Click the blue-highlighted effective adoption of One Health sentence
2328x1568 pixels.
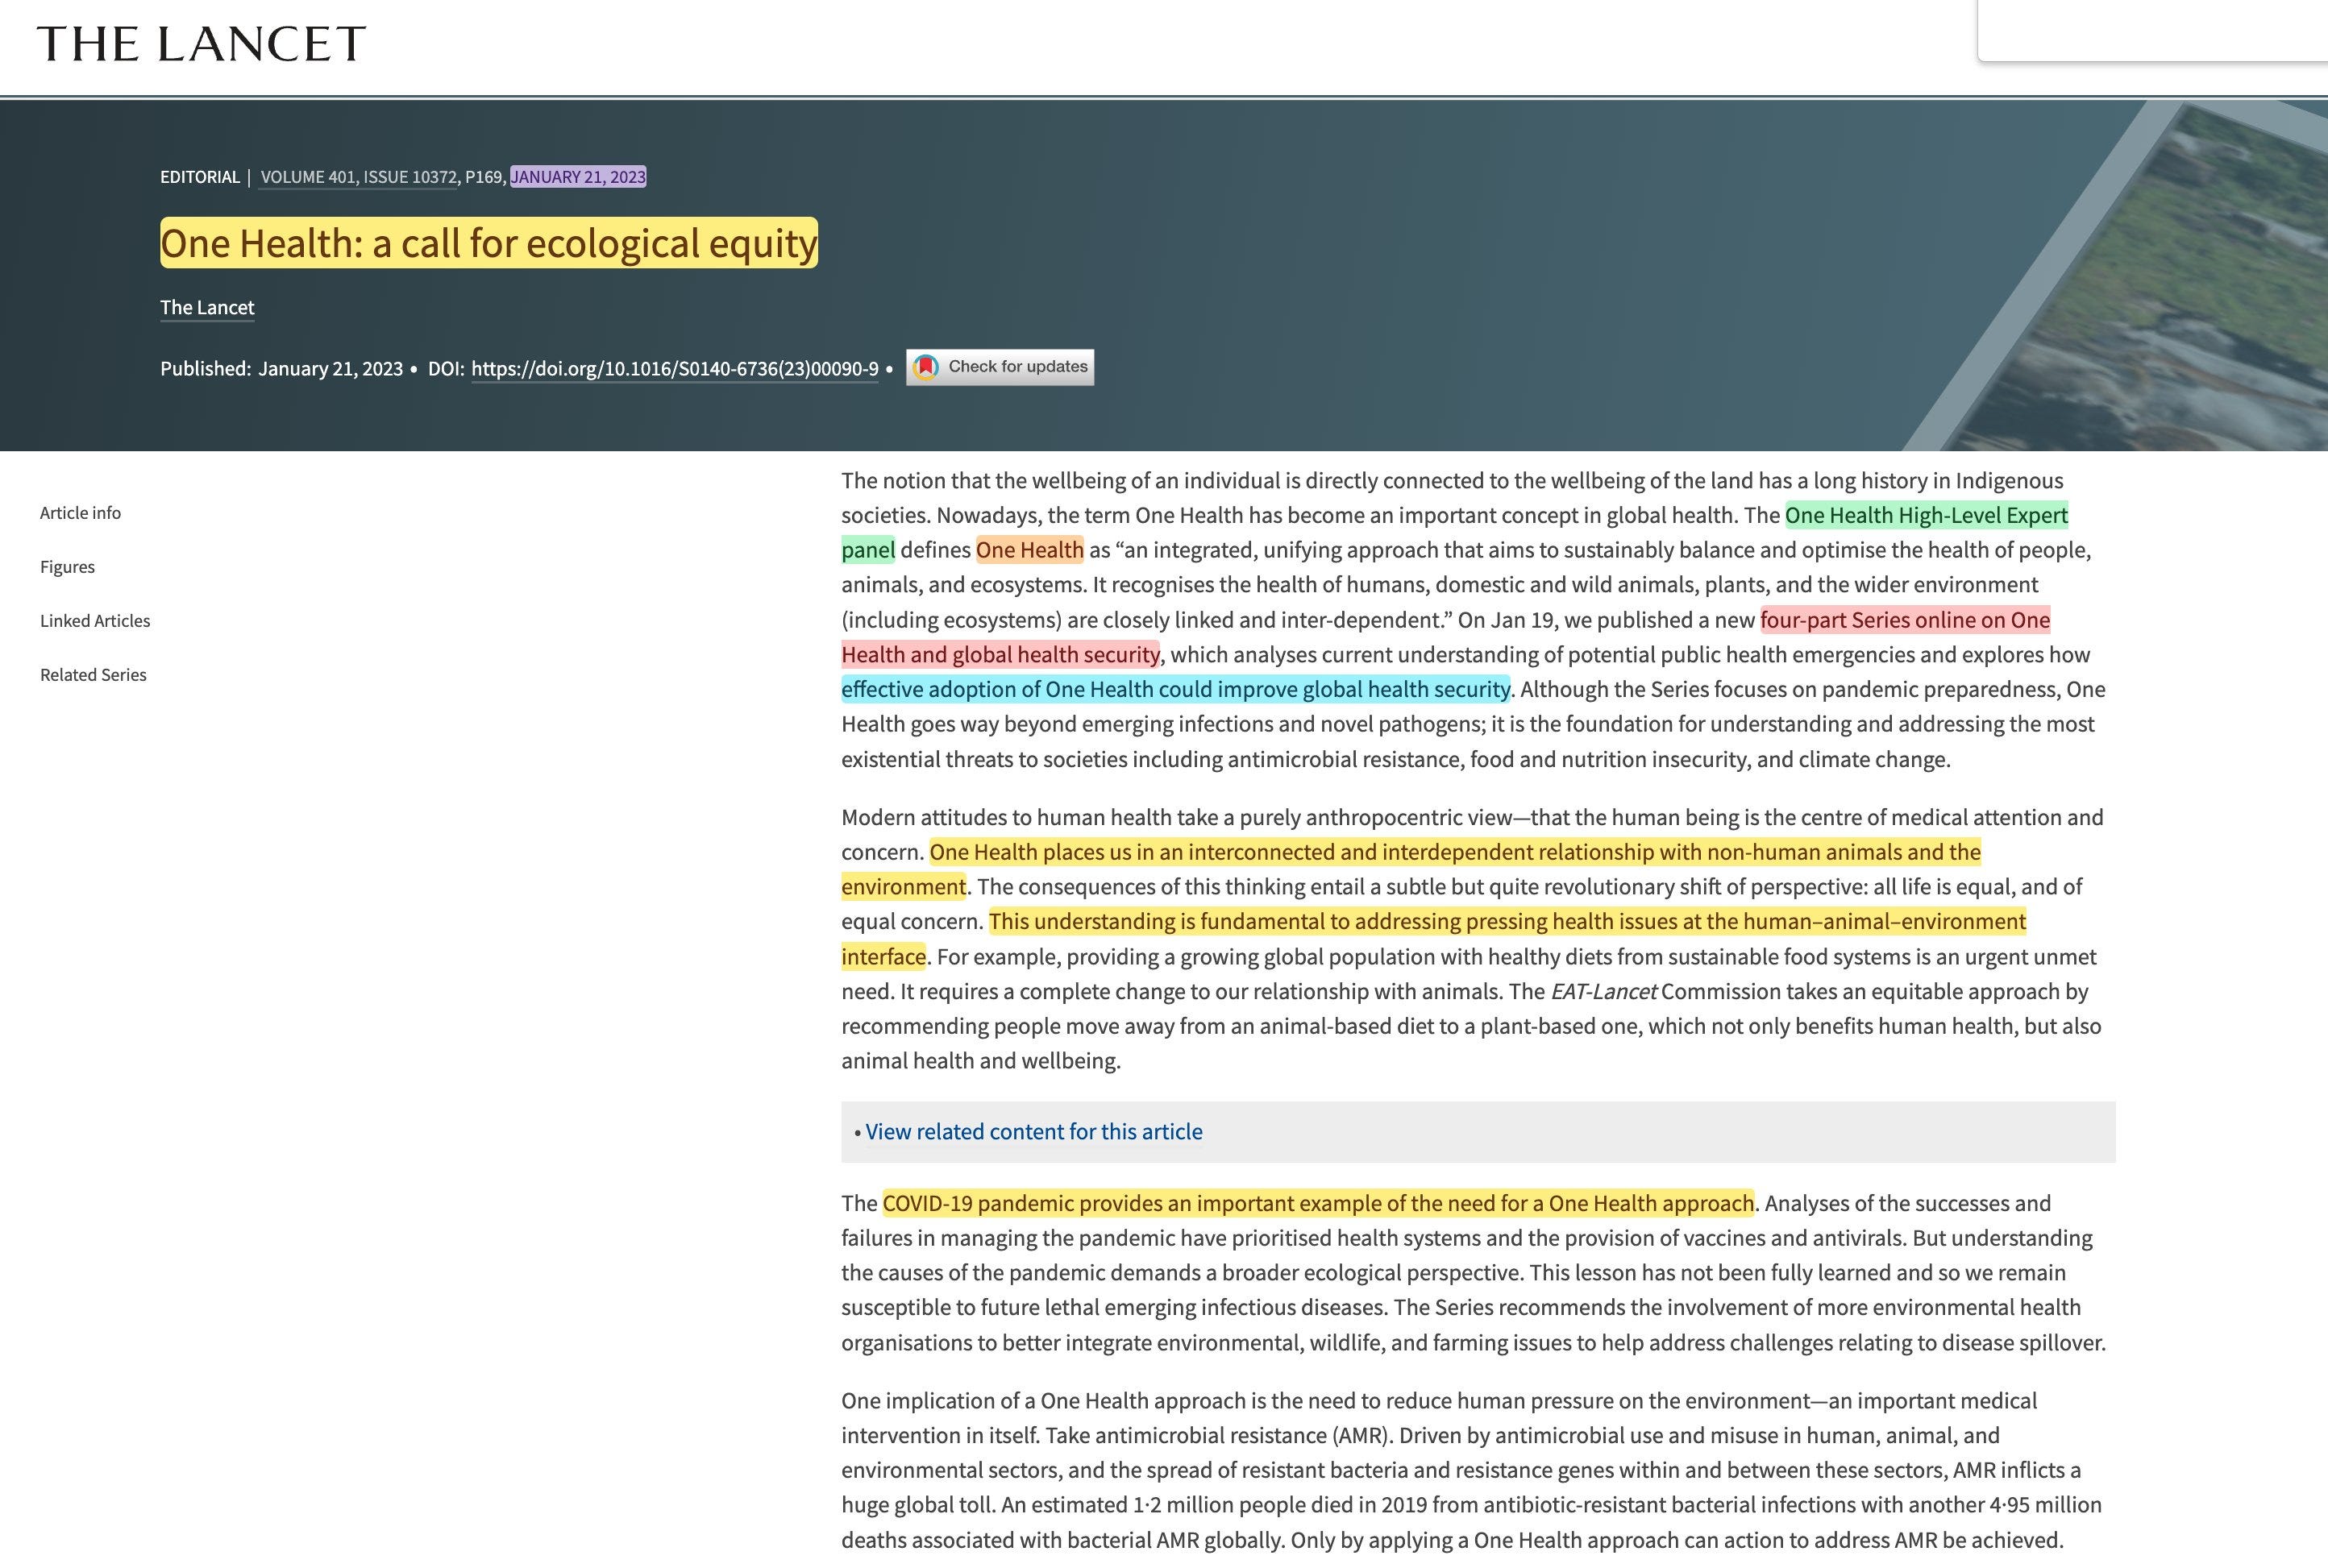[1175, 689]
